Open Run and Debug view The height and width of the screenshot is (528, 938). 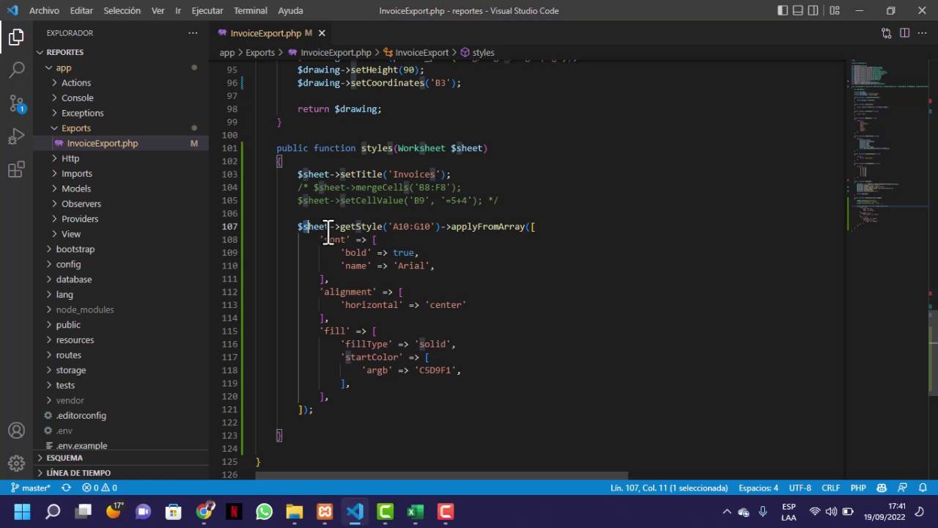click(16, 137)
